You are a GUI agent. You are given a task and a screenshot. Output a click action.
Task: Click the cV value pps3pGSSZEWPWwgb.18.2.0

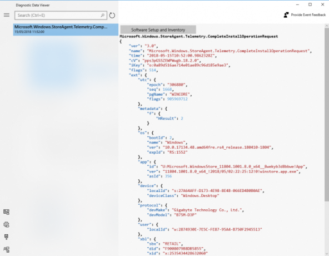[171, 61]
